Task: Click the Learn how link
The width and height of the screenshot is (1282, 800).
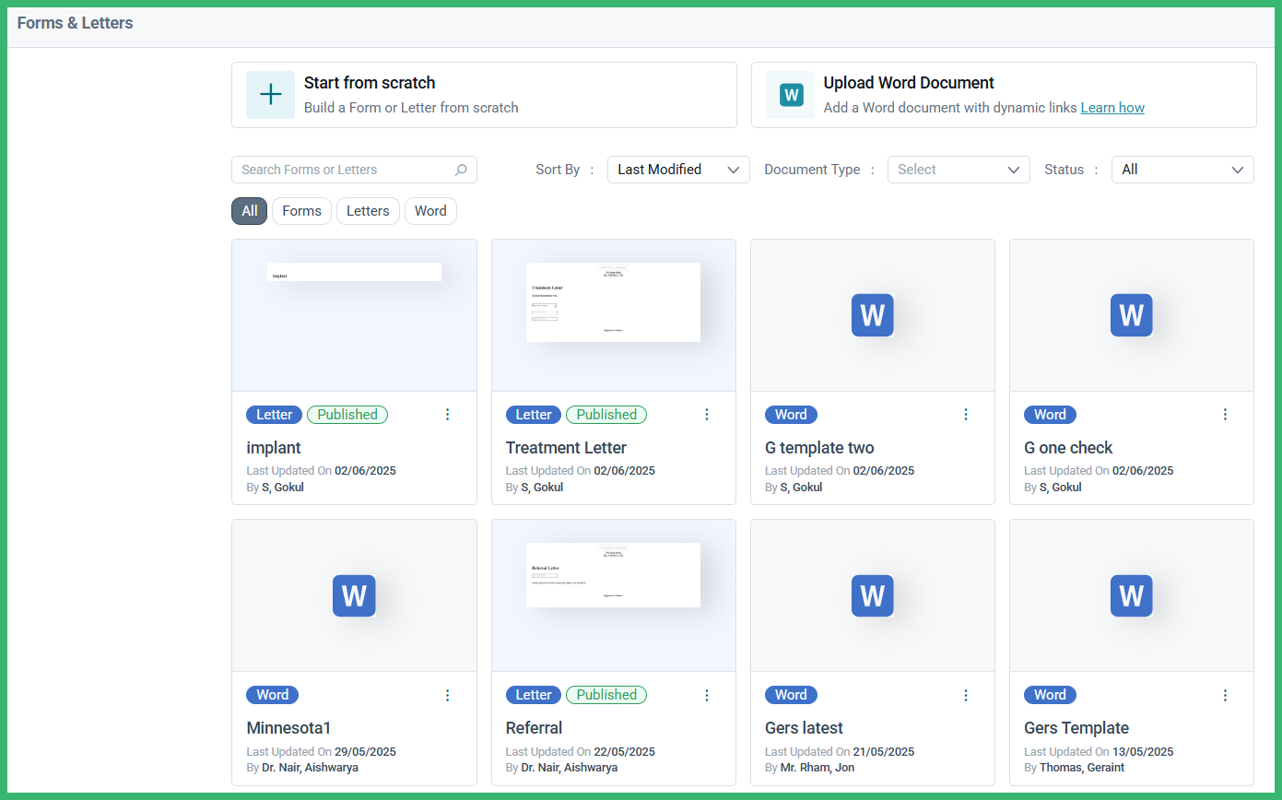Action: tap(1112, 108)
